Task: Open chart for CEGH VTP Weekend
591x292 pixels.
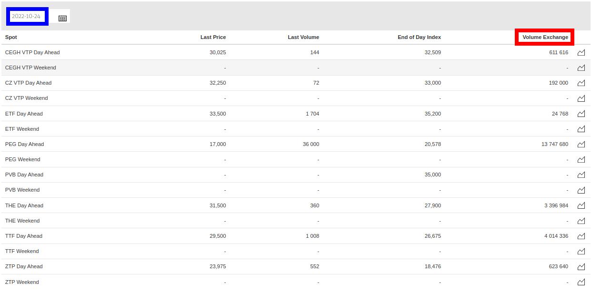Action: [581, 68]
